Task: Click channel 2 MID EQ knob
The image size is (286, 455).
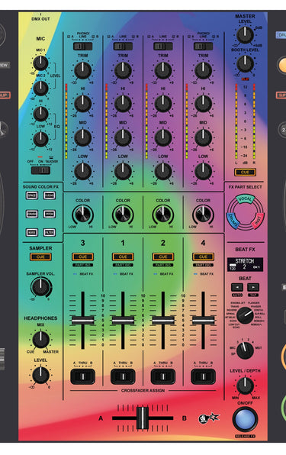Action: click(x=163, y=137)
